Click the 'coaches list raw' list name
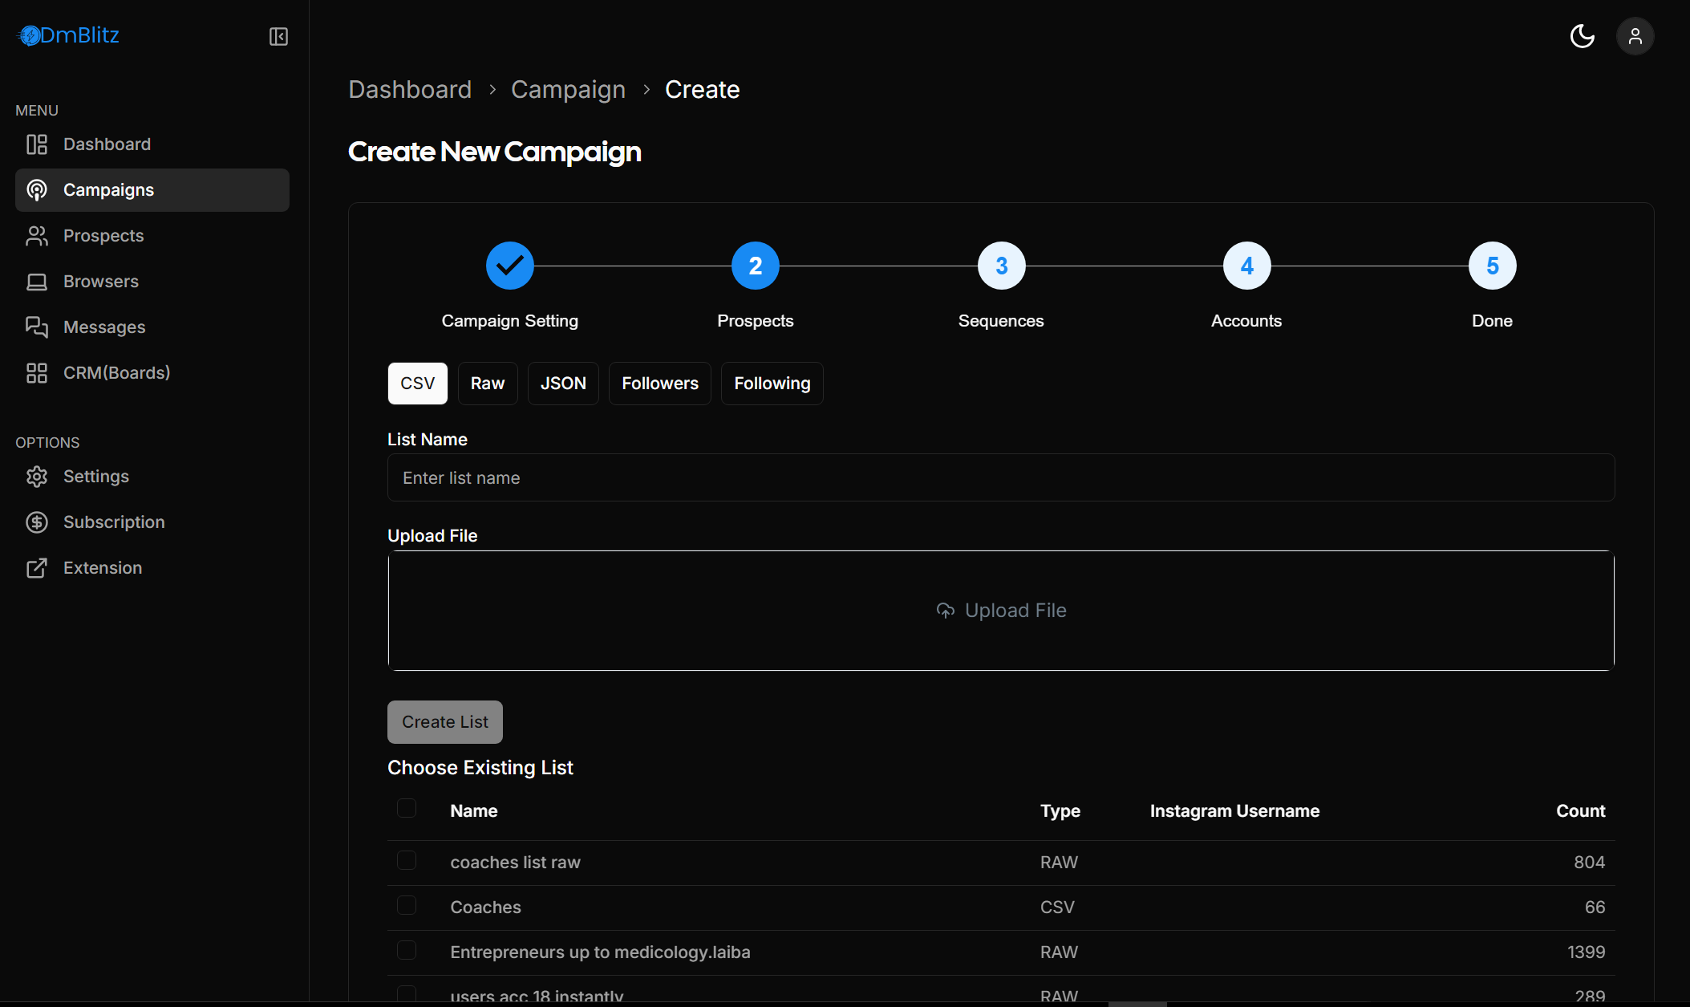 [x=515, y=863]
